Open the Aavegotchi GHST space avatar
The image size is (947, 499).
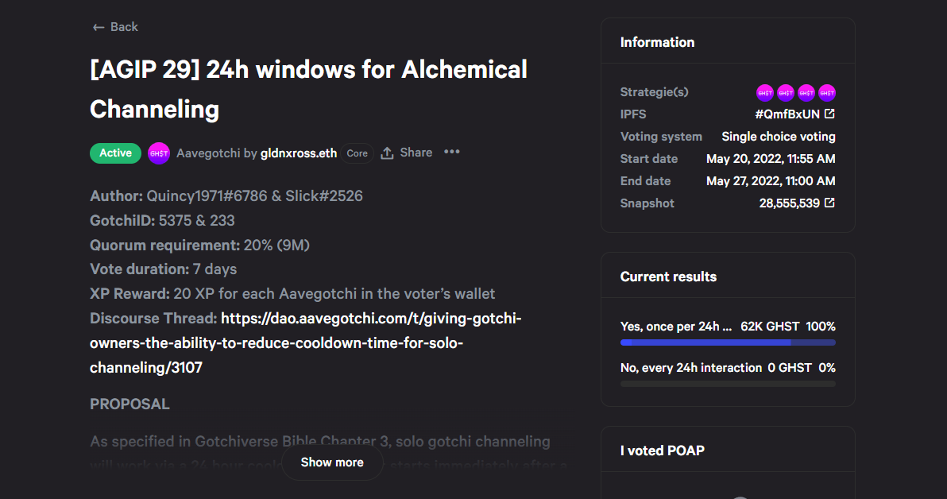point(159,153)
